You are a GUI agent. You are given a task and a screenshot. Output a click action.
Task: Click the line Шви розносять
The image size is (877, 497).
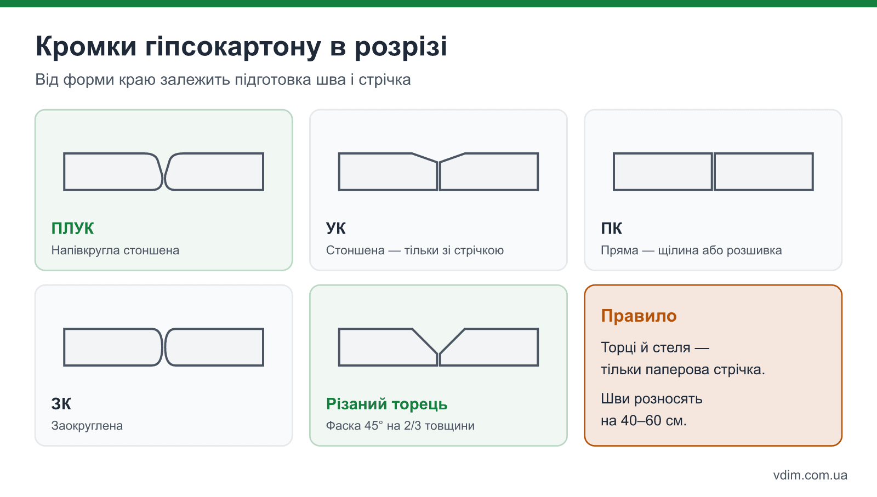[x=652, y=399]
